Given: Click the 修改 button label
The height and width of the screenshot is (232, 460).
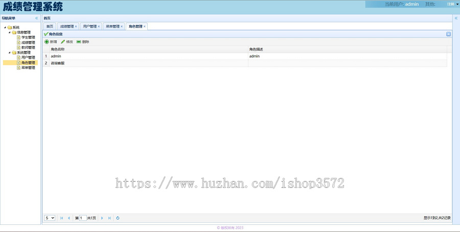Looking at the screenshot, I should [70, 42].
